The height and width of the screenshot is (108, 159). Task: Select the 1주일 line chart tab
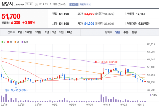[x=29, y=32]
